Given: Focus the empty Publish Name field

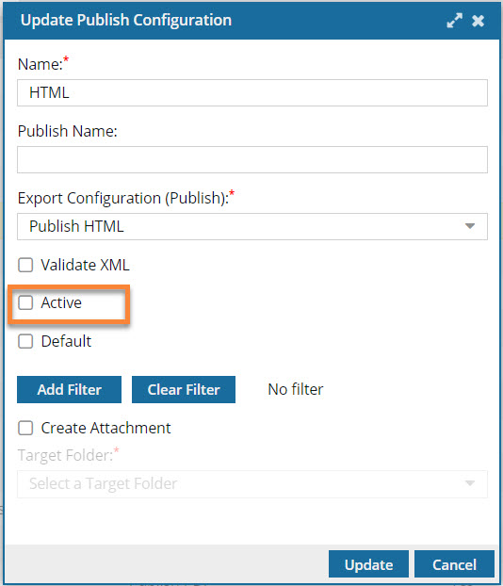Looking at the screenshot, I should (x=252, y=159).
